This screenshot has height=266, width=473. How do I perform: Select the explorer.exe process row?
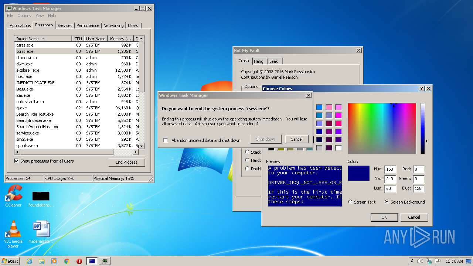76,70
